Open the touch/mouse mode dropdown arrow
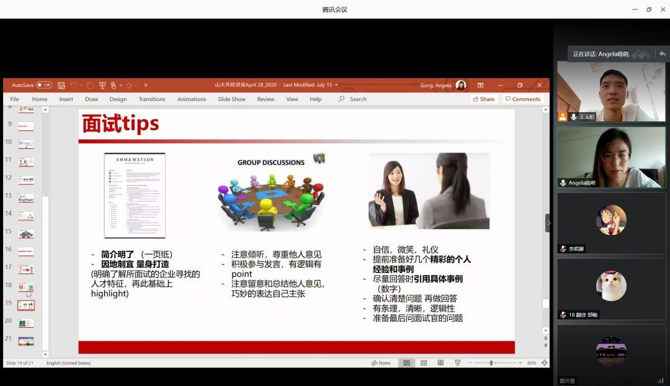This screenshot has width=670, height=386. point(120,86)
